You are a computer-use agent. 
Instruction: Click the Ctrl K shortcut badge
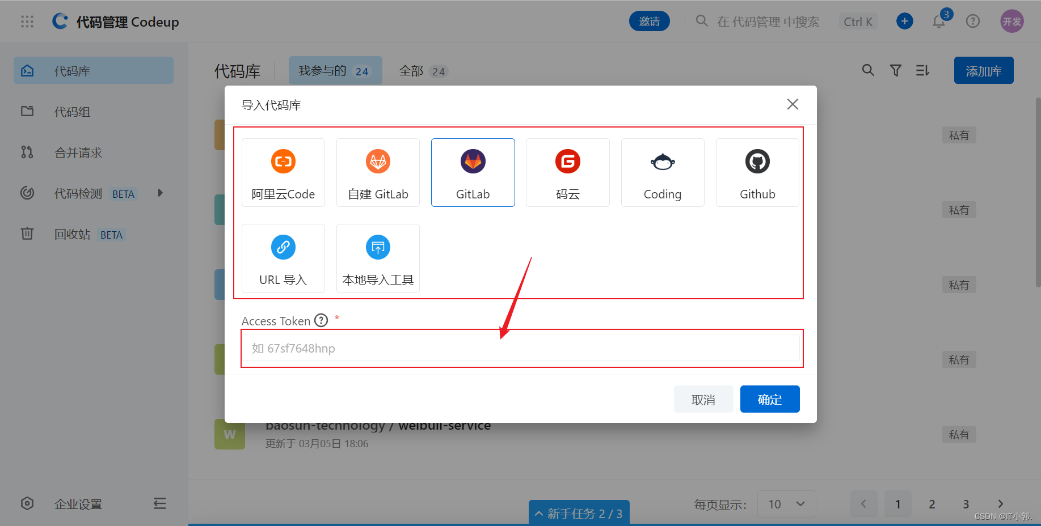tap(858, 22)
